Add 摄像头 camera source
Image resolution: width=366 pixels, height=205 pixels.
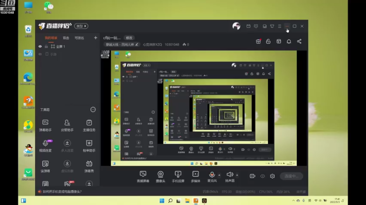(x=161, y=176)
